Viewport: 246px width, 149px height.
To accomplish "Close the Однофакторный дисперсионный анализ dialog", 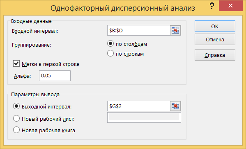I will 231,6.
